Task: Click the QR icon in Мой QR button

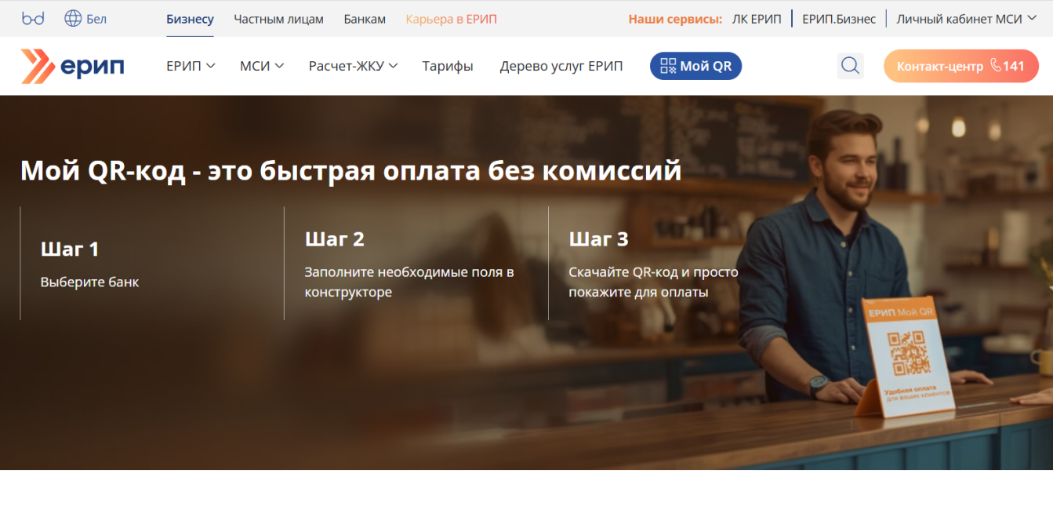Action: coord(668,66)
